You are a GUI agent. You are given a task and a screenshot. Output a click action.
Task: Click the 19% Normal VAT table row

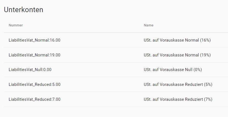click(116, 55)
